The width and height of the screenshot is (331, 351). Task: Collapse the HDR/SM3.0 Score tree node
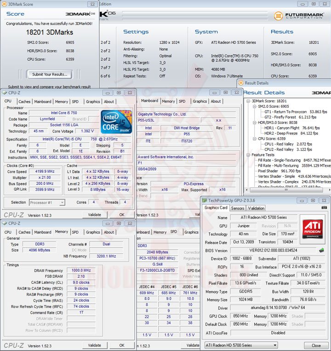click(x=254, y=123)
